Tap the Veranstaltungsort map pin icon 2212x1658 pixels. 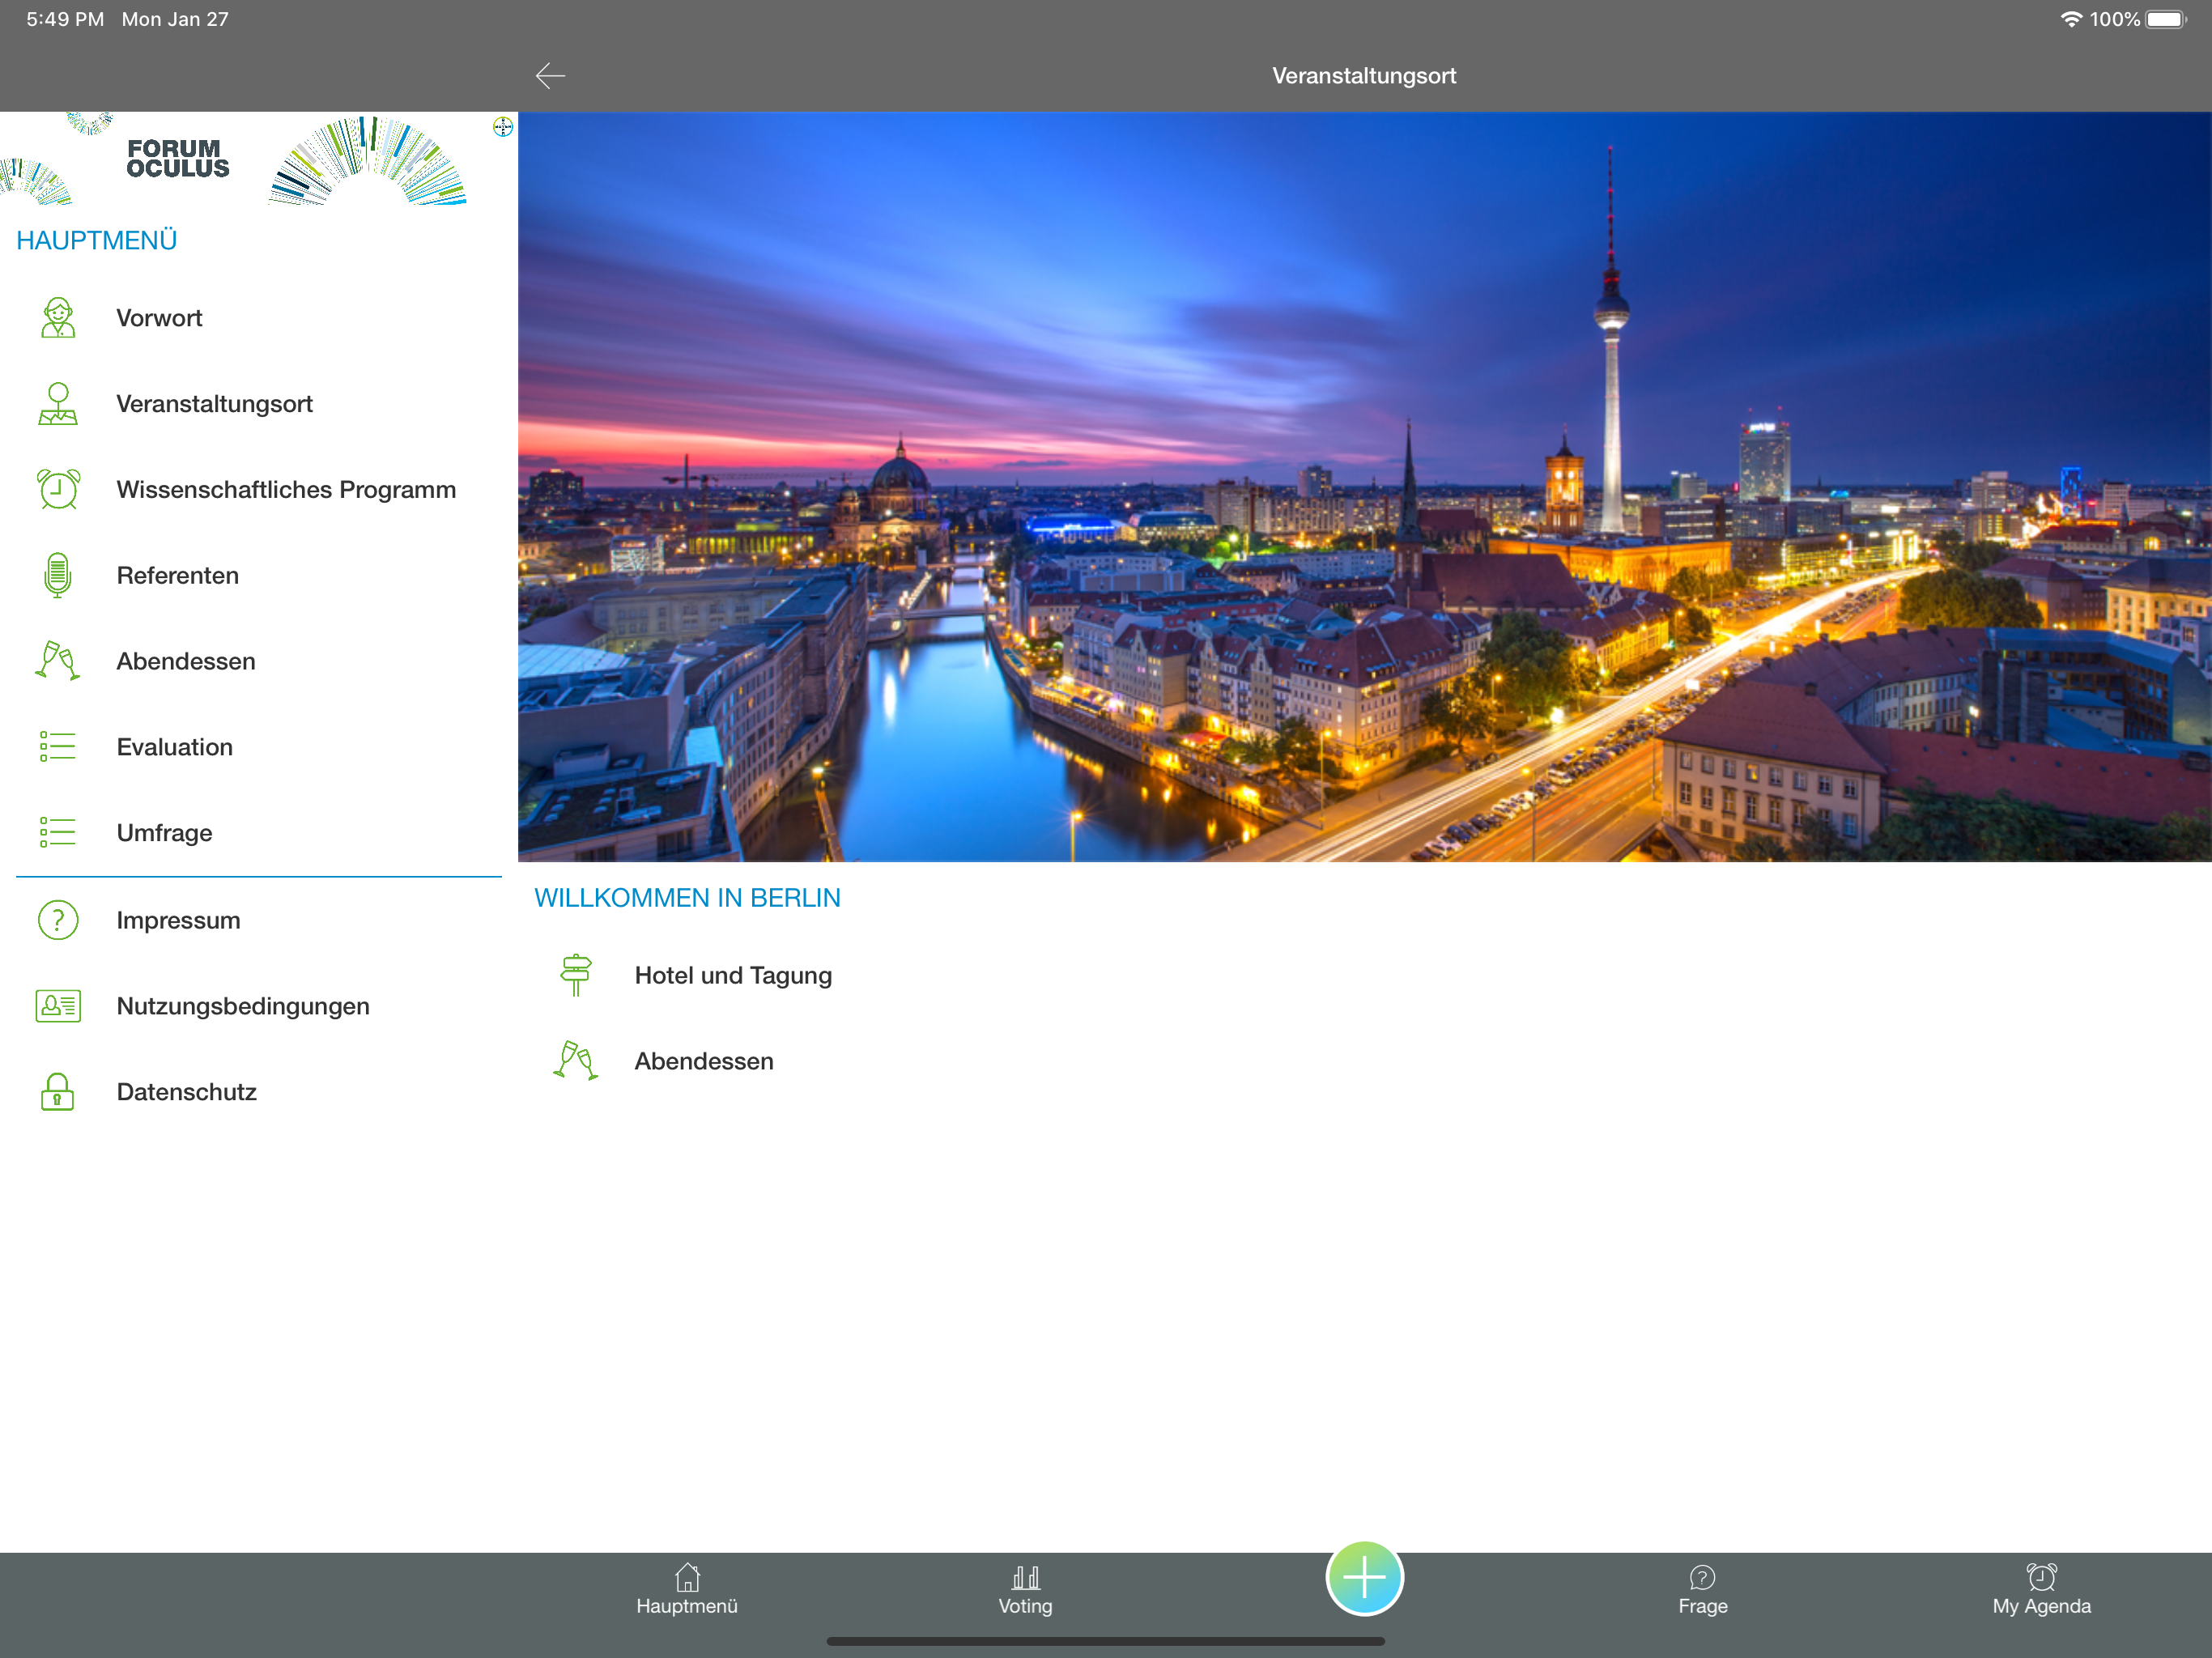coord(58,404)
